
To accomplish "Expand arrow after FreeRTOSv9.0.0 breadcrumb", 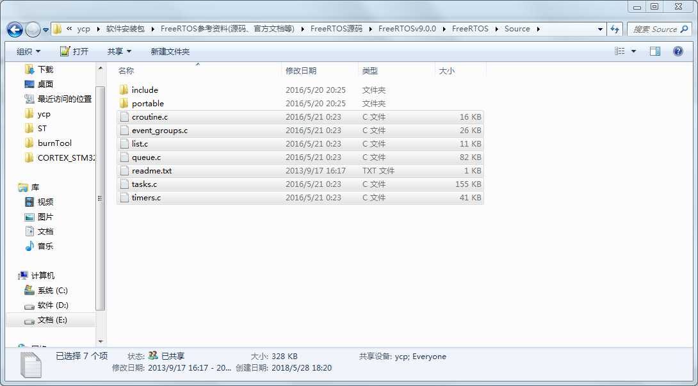I will (x=444, y=29).
